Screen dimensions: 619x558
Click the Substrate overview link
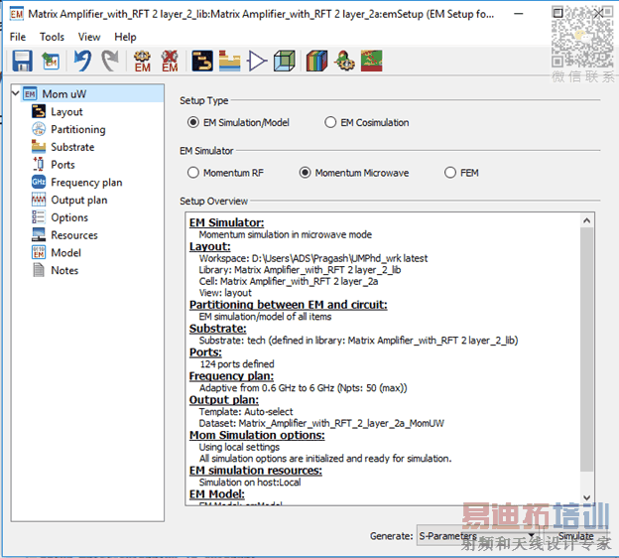click(217, 328)
